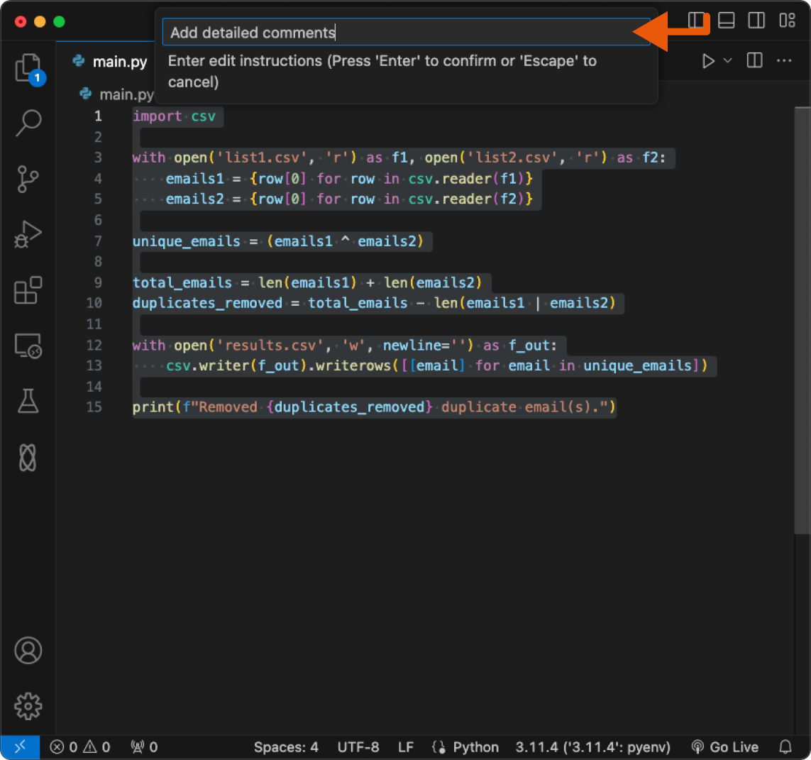Open the Source Control view

click(28, 179)
